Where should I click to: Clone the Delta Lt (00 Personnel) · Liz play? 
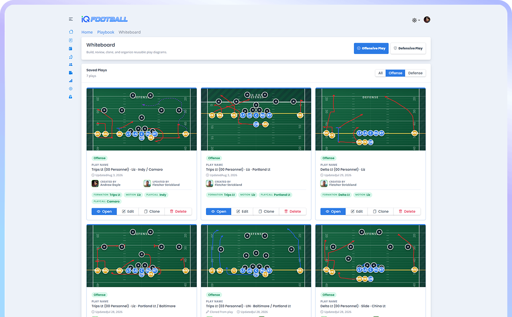tap(380, 212)
